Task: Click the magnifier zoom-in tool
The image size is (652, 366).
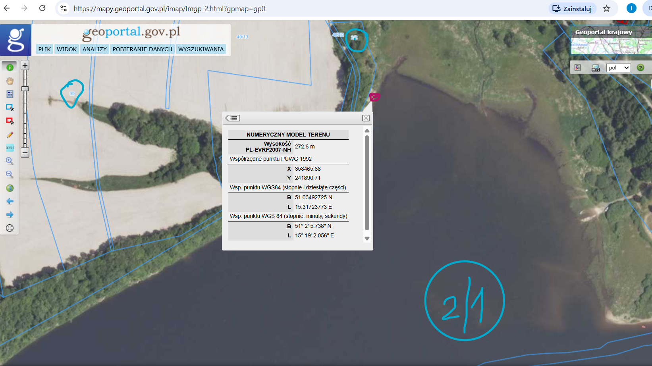Action: pyautogui.click(x=10, y=161)
